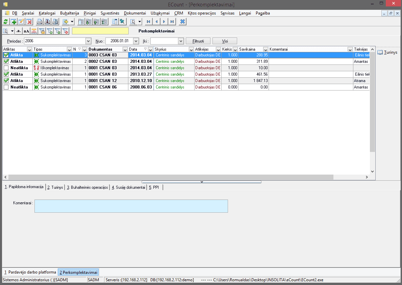
Task: Check the Neatlikta box for Iškomplektavimas row
Action: pyautogui.click(x=6, y=68)
